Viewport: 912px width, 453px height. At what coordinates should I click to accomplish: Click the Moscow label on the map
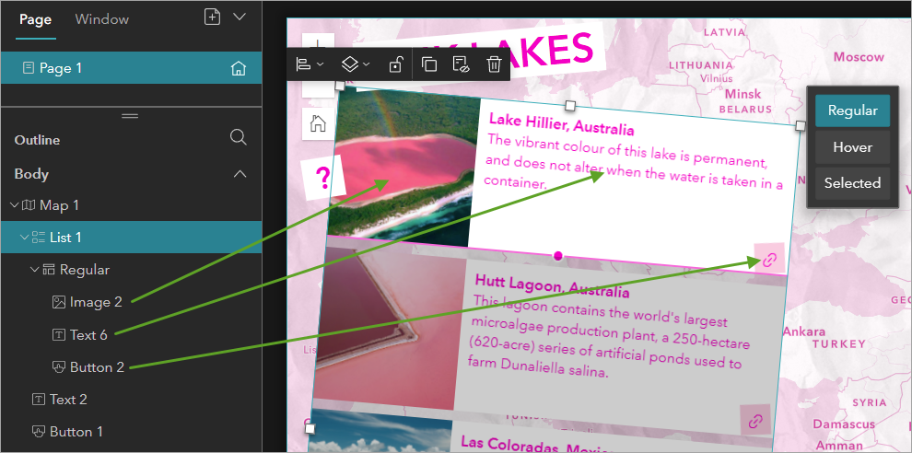click(859, 57)
